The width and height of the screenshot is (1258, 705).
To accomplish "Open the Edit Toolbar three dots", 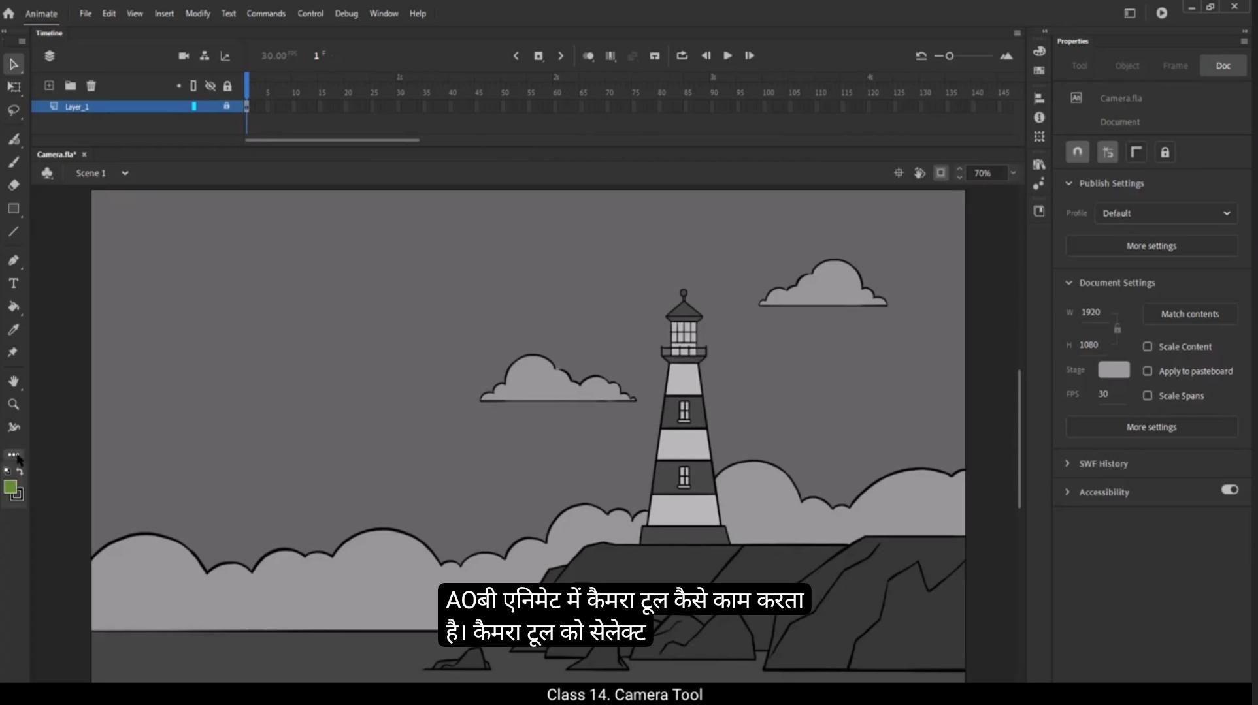I will pos(14,454).
